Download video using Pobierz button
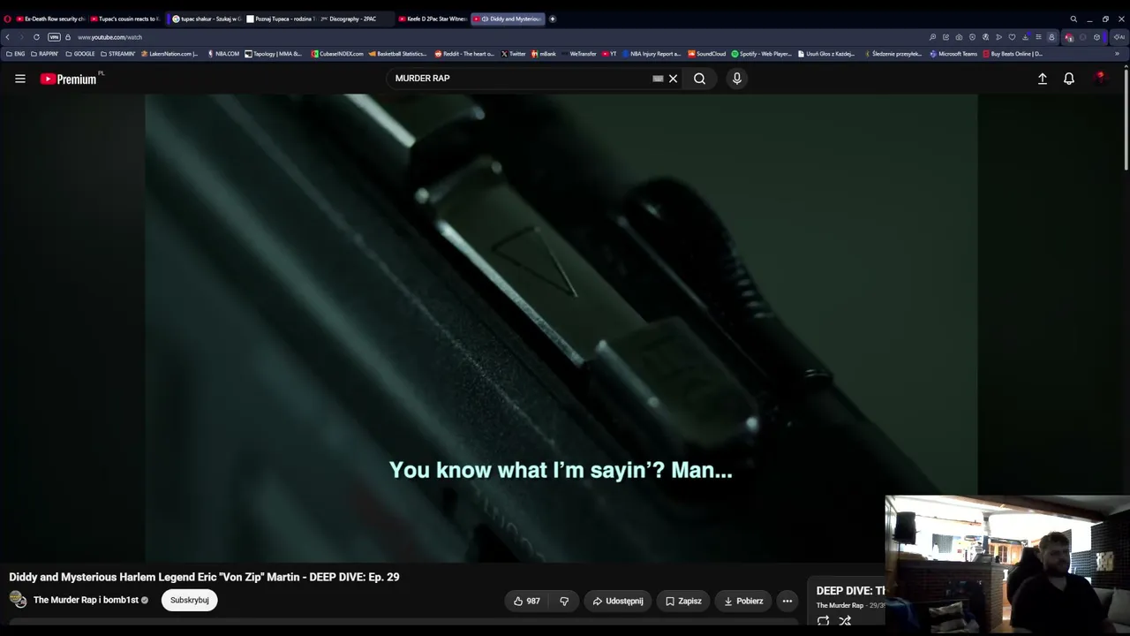 point(743,601)
